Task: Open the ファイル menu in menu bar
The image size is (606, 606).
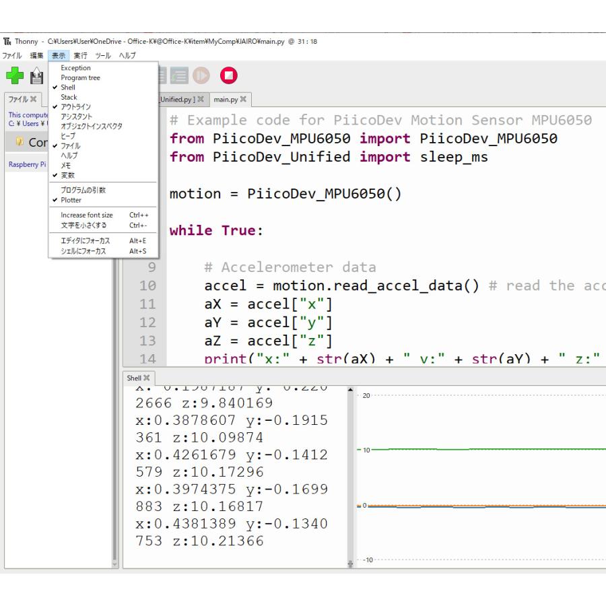Action: click(11, 55)
